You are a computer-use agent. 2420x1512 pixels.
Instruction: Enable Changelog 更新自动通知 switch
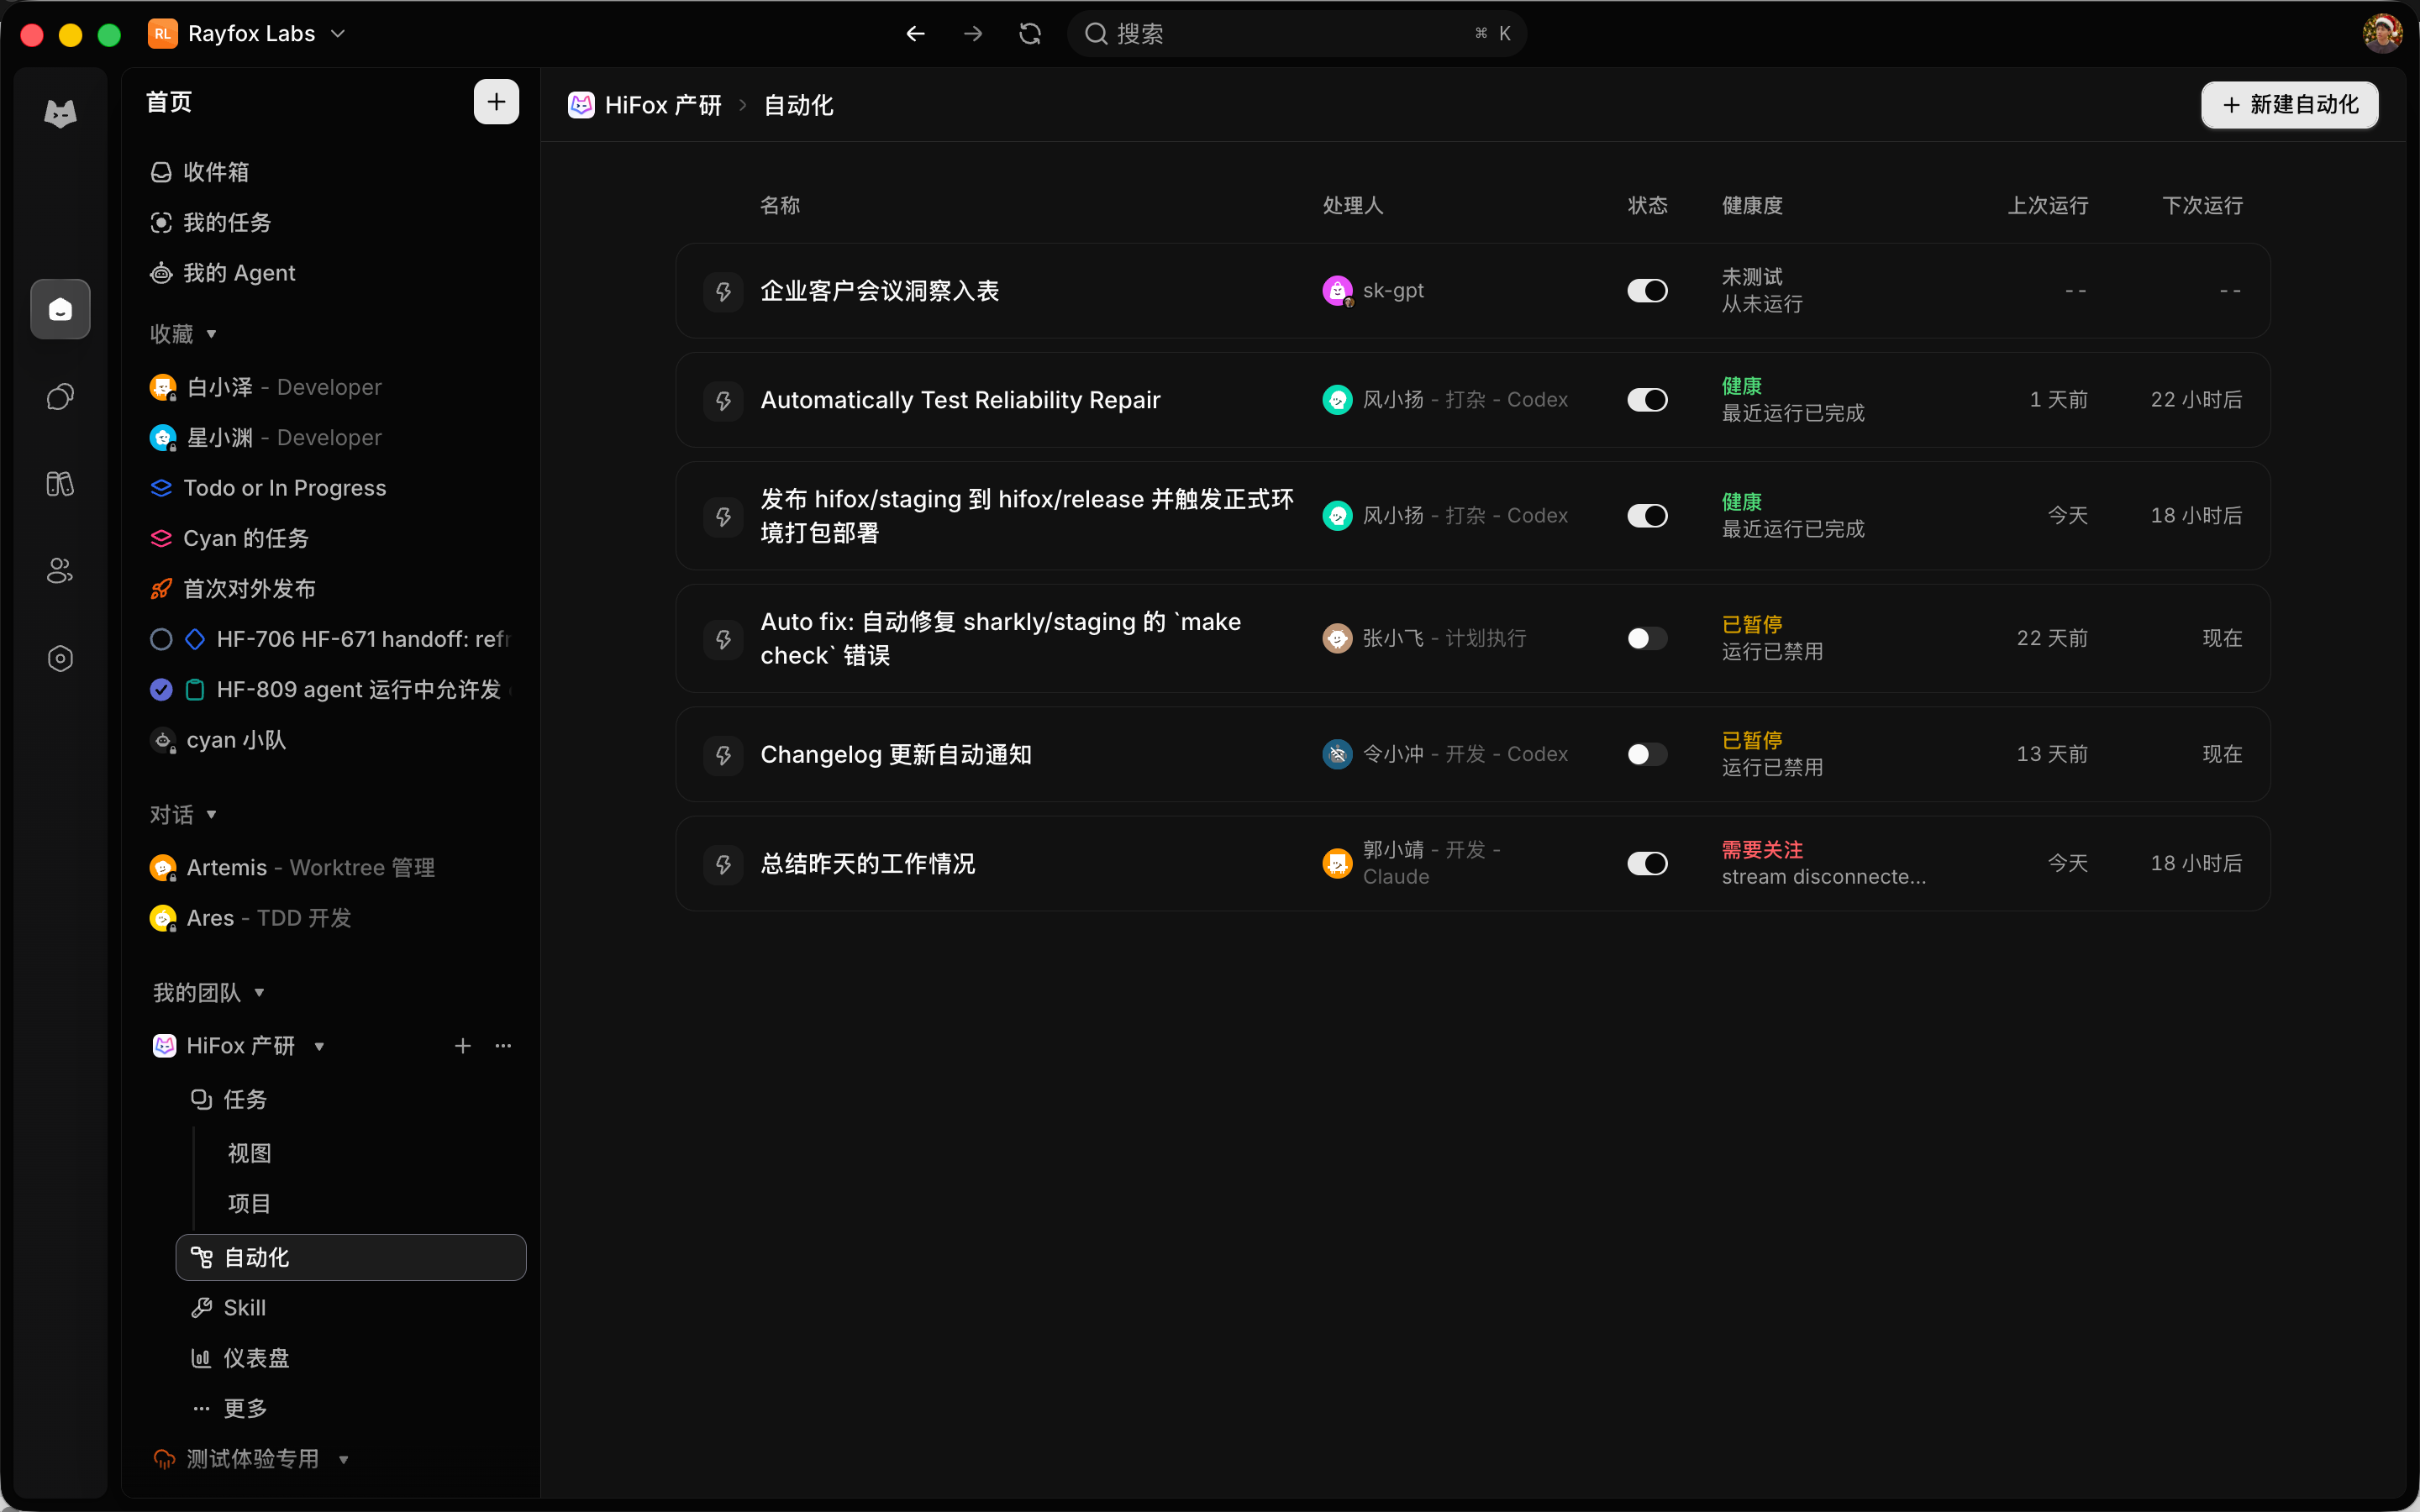(x=1647, y=754)
